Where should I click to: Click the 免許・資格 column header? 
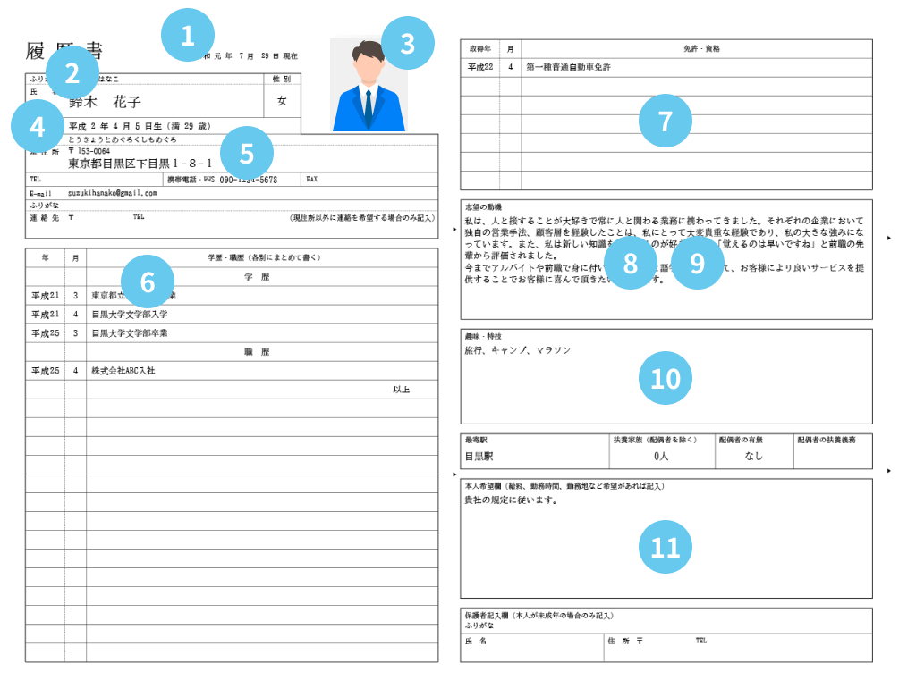pos(701,49)
